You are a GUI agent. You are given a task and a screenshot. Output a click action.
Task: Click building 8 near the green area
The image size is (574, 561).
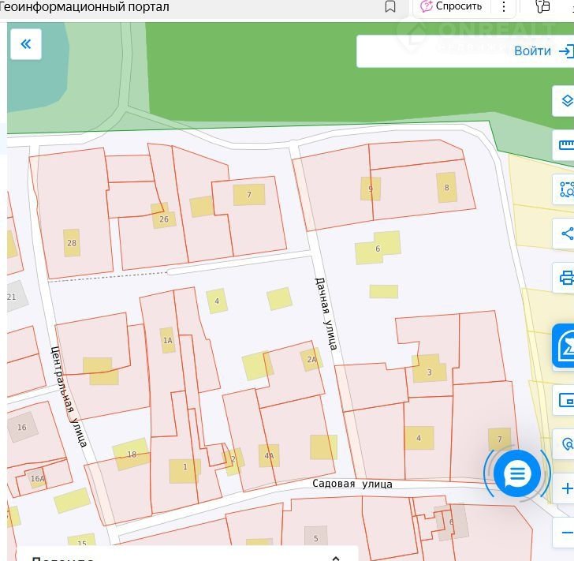447,188
